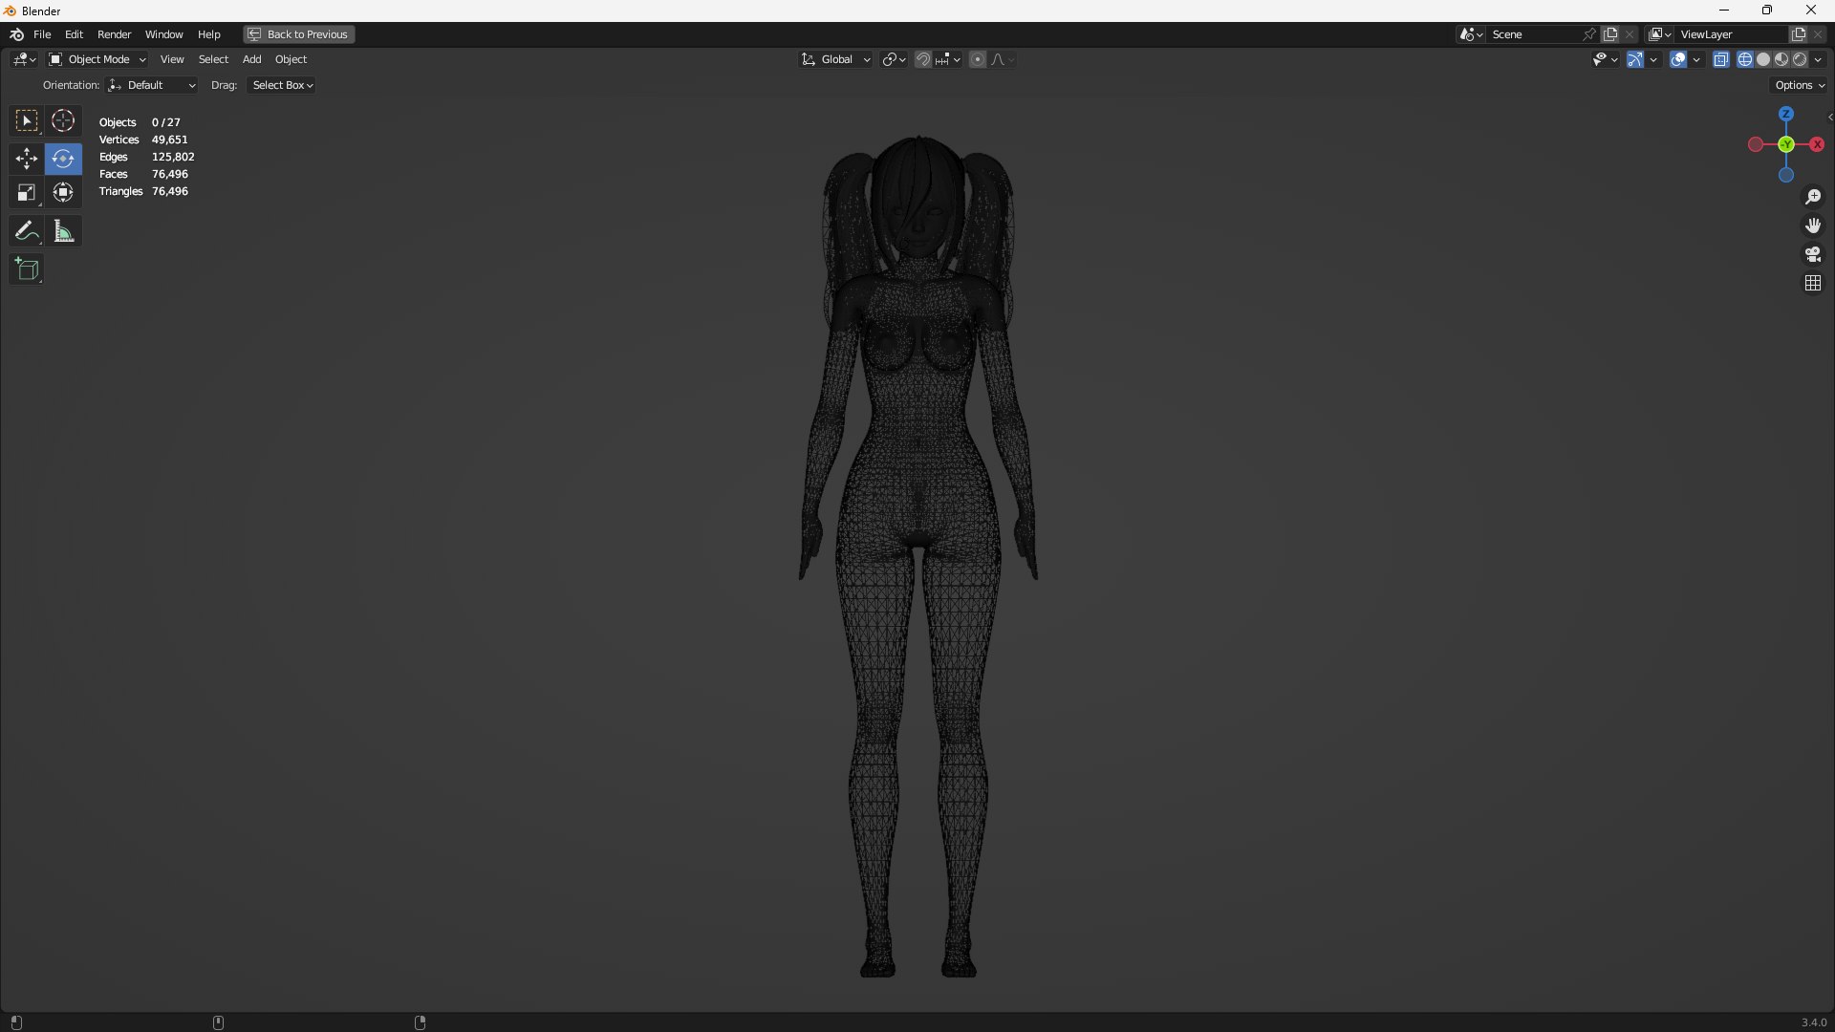Click the pan view hand icon
1835x1032 pixels.
1813,226
